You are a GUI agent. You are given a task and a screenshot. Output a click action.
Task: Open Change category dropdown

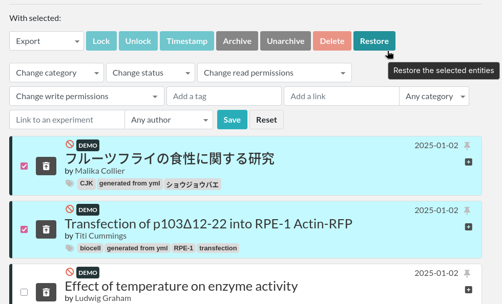coord(56,73)
